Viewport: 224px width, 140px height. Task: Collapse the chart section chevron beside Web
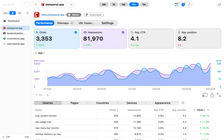pos(36,53)
